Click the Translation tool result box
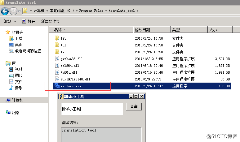This screenshot has height=142, width=240. click(x=101, y=135)
